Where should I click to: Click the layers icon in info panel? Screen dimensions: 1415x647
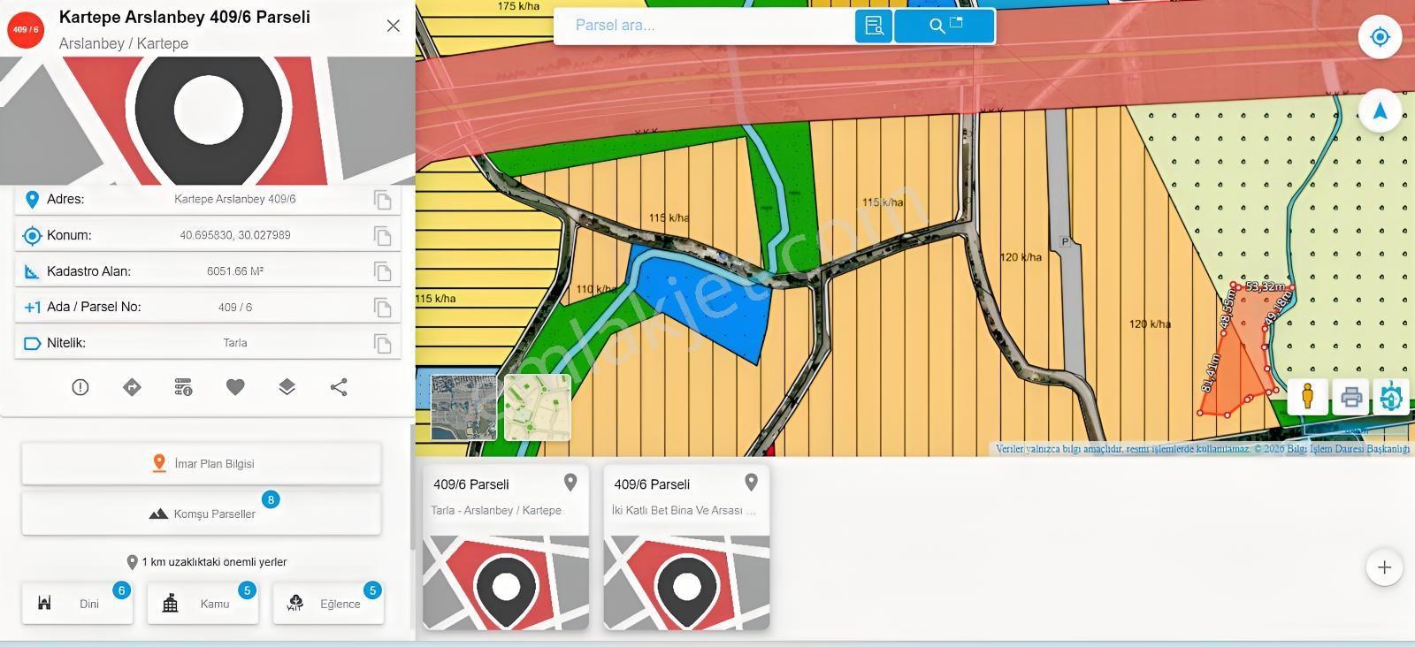point(287,387)
